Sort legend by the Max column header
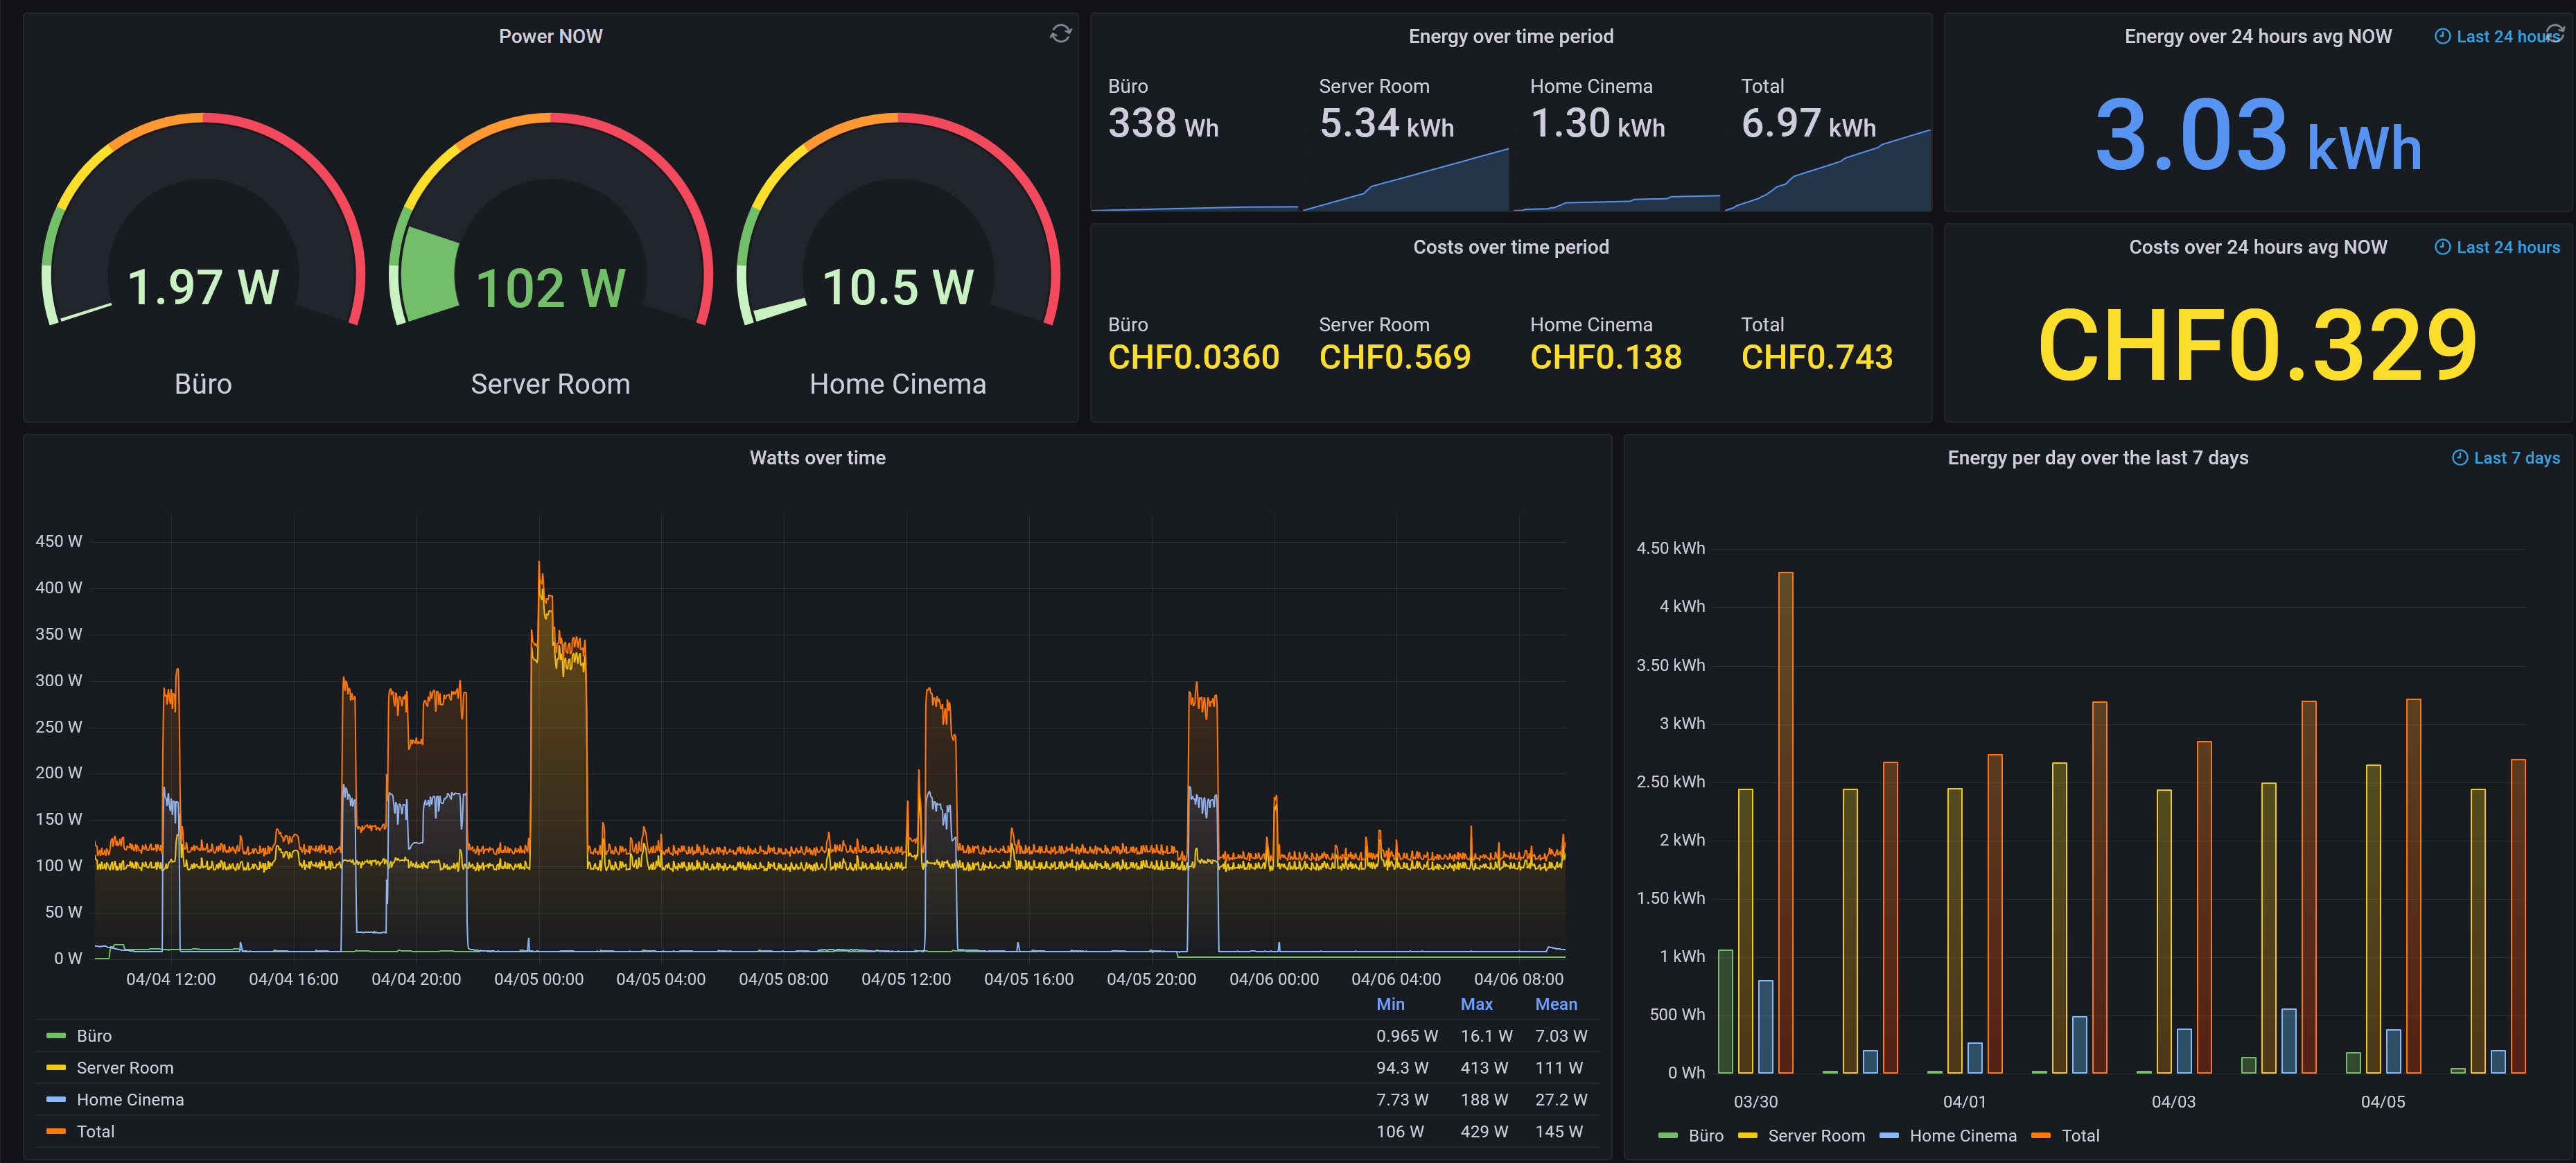This screenshot has width=2576, height=1163. [x=1476, y=1004]
